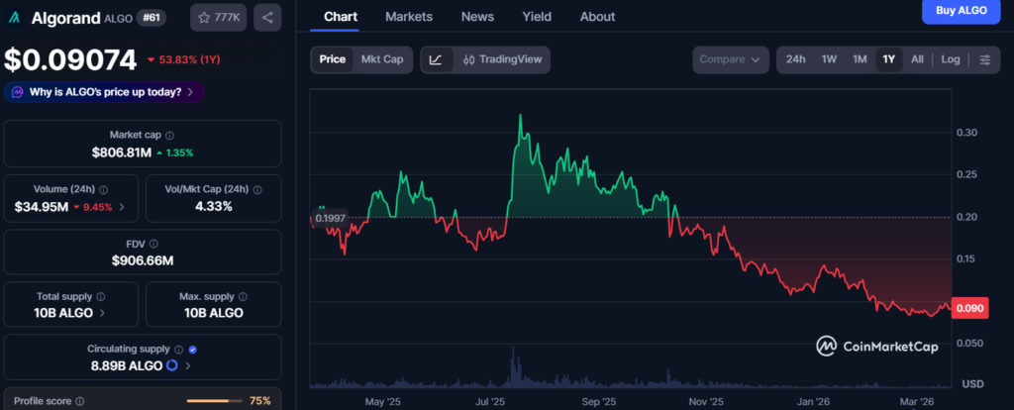Click the Buy ALGO button
Screen dimensions: 1014x410
(960, 10)
